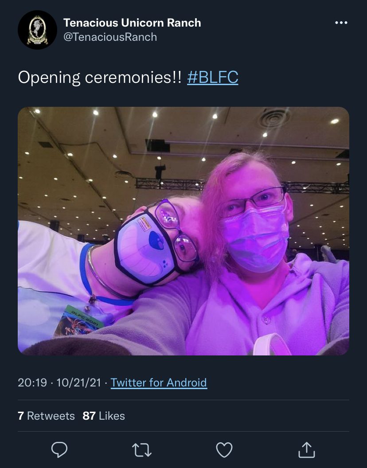Open the #BLFC hashtag link

[213, 77]
